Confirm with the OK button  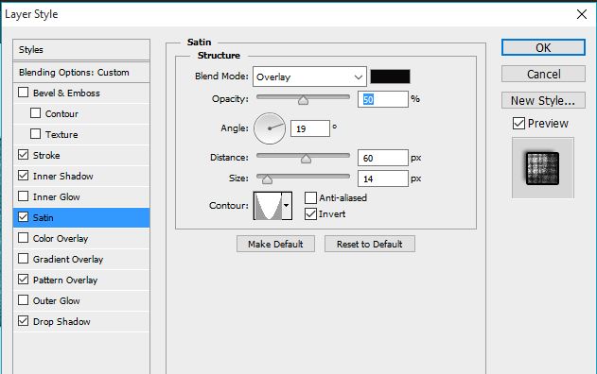click(x=543, y=47)
